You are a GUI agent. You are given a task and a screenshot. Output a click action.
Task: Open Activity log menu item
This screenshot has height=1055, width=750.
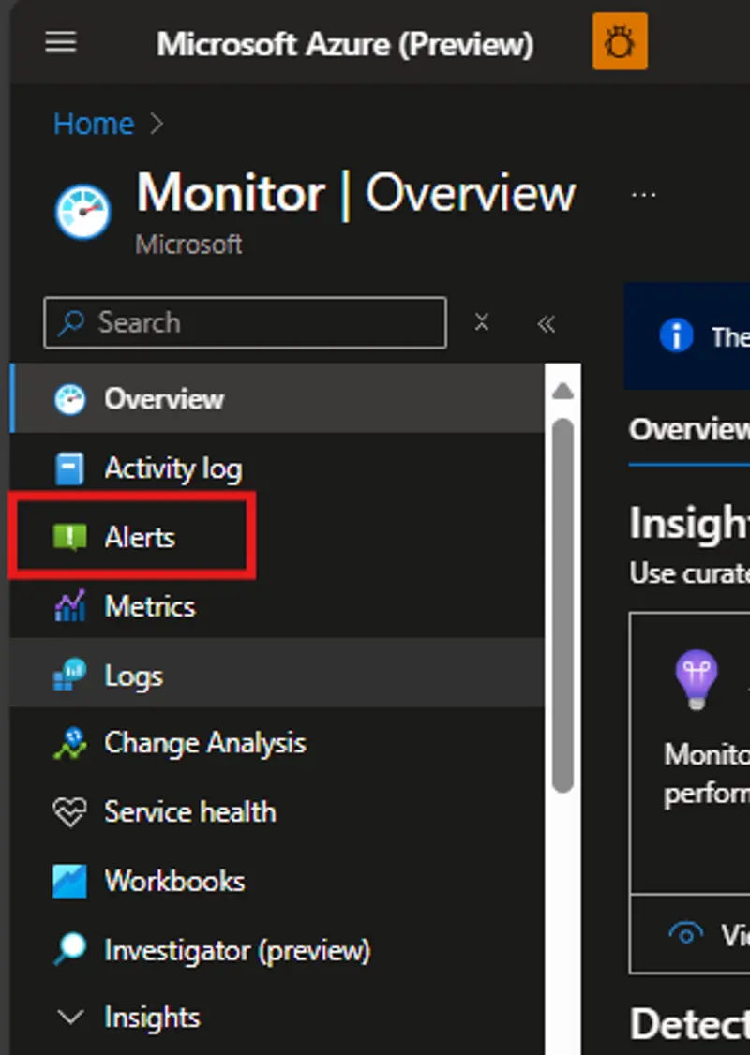[277, 468]
